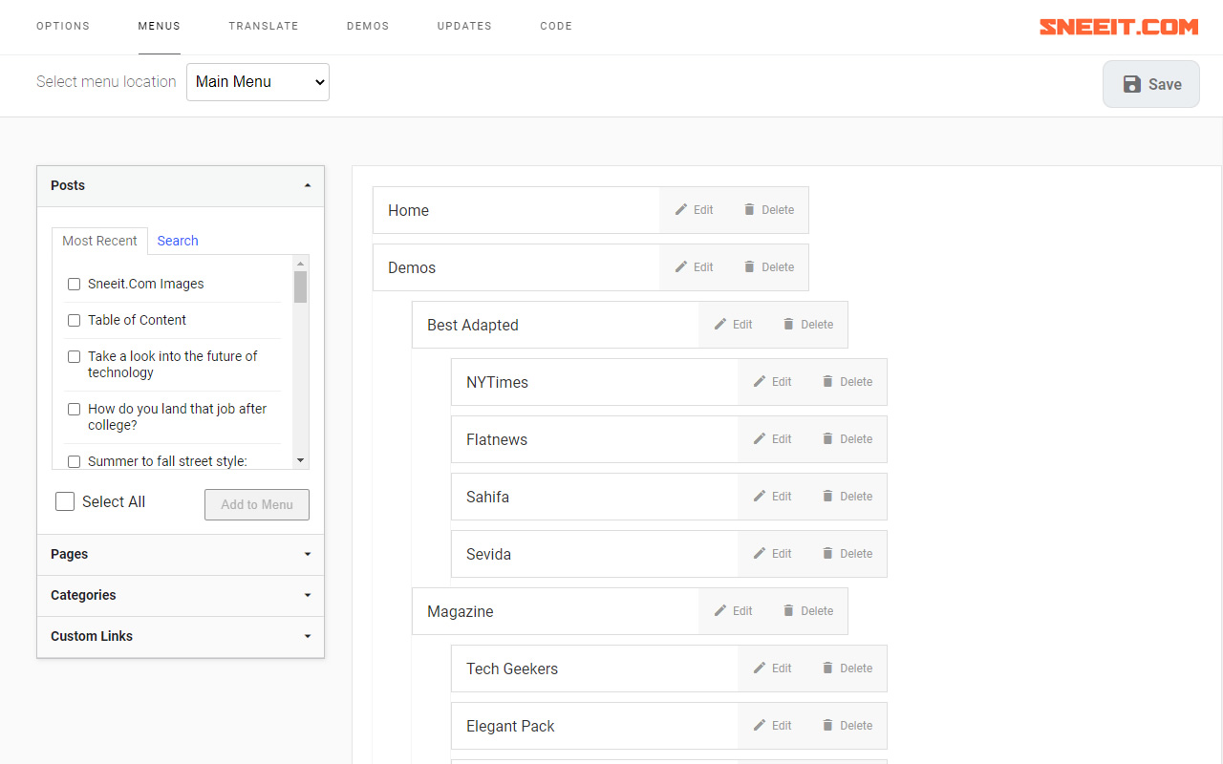Click the Add to Menu button
Image resolution: width=1223 pixels, height=764 pixels.
point(257,504)
